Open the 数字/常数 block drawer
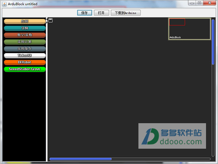This screenshot has width=218, height=164. click(25, 35)
